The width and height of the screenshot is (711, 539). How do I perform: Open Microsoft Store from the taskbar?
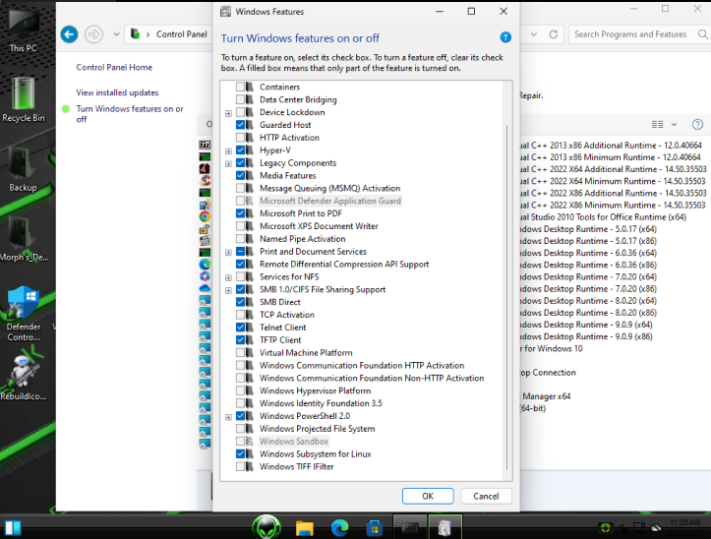(x=374, y=528)
